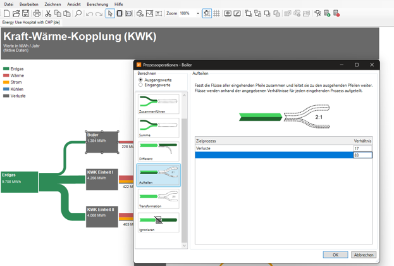Select the shapes drawing tool
This screenshot has height=266, width=394.
(140, 13)
